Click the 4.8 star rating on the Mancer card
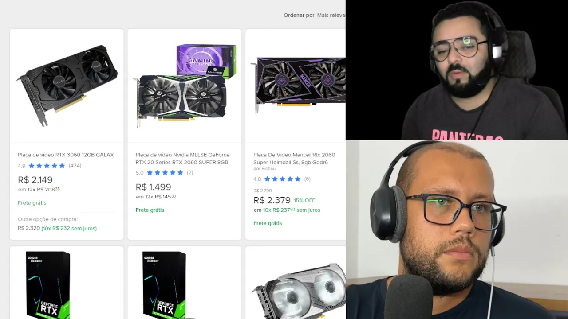This screenshot has height=319, width=568. click(x=282, y=179)
